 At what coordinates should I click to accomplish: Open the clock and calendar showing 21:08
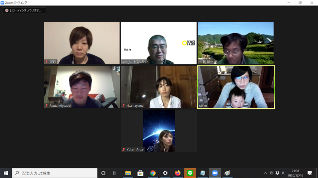(x=295, y=173)
